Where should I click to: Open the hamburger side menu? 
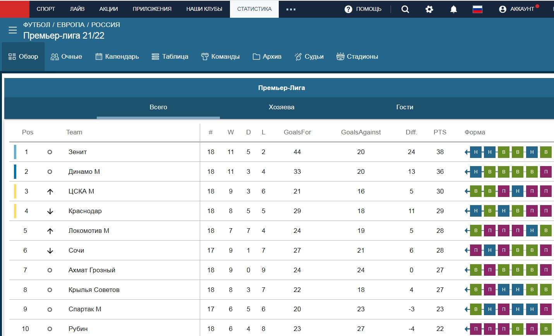pos(13,30)
